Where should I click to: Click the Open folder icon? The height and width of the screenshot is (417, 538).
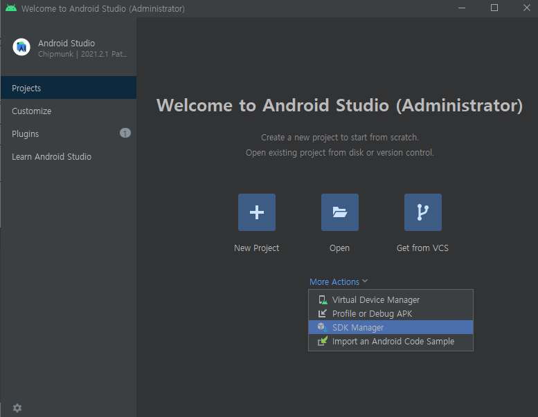(x=340, y=212)
